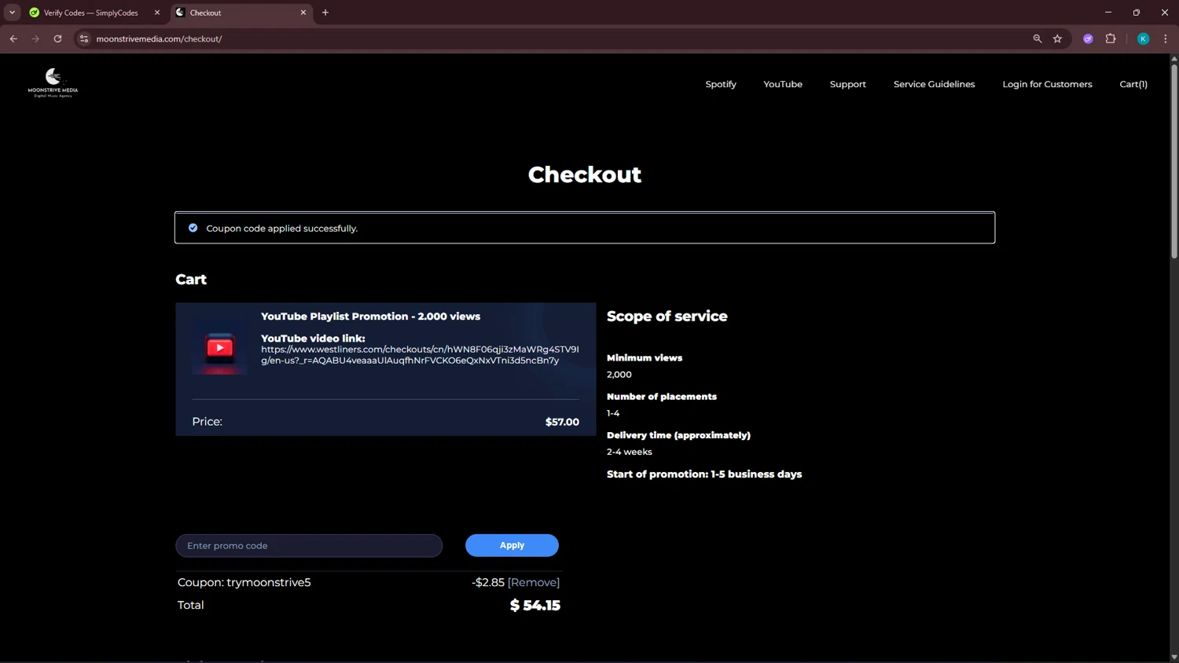Click the $ 54.15 total amount
Screen dimensions: 1179x663
click(x=535, y=605)
